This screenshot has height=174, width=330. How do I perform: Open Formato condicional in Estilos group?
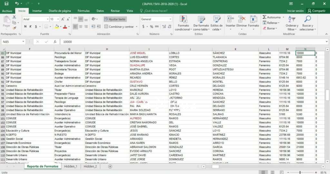tap(183, 23)
